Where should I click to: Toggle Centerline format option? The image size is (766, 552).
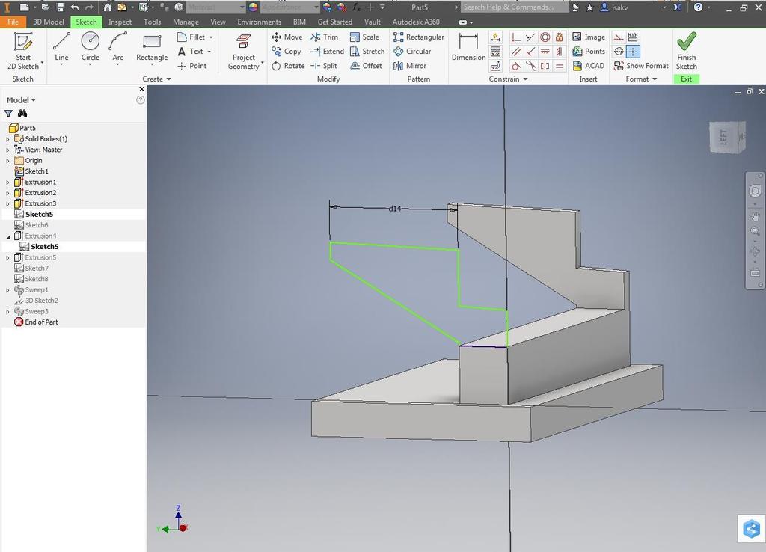pyautogui.click(x=619, y=52)
